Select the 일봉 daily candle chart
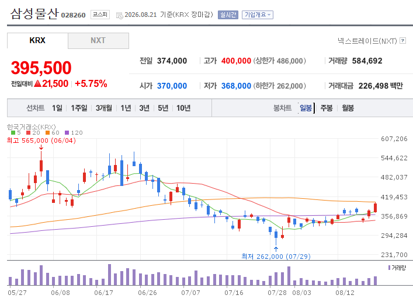 306,108
